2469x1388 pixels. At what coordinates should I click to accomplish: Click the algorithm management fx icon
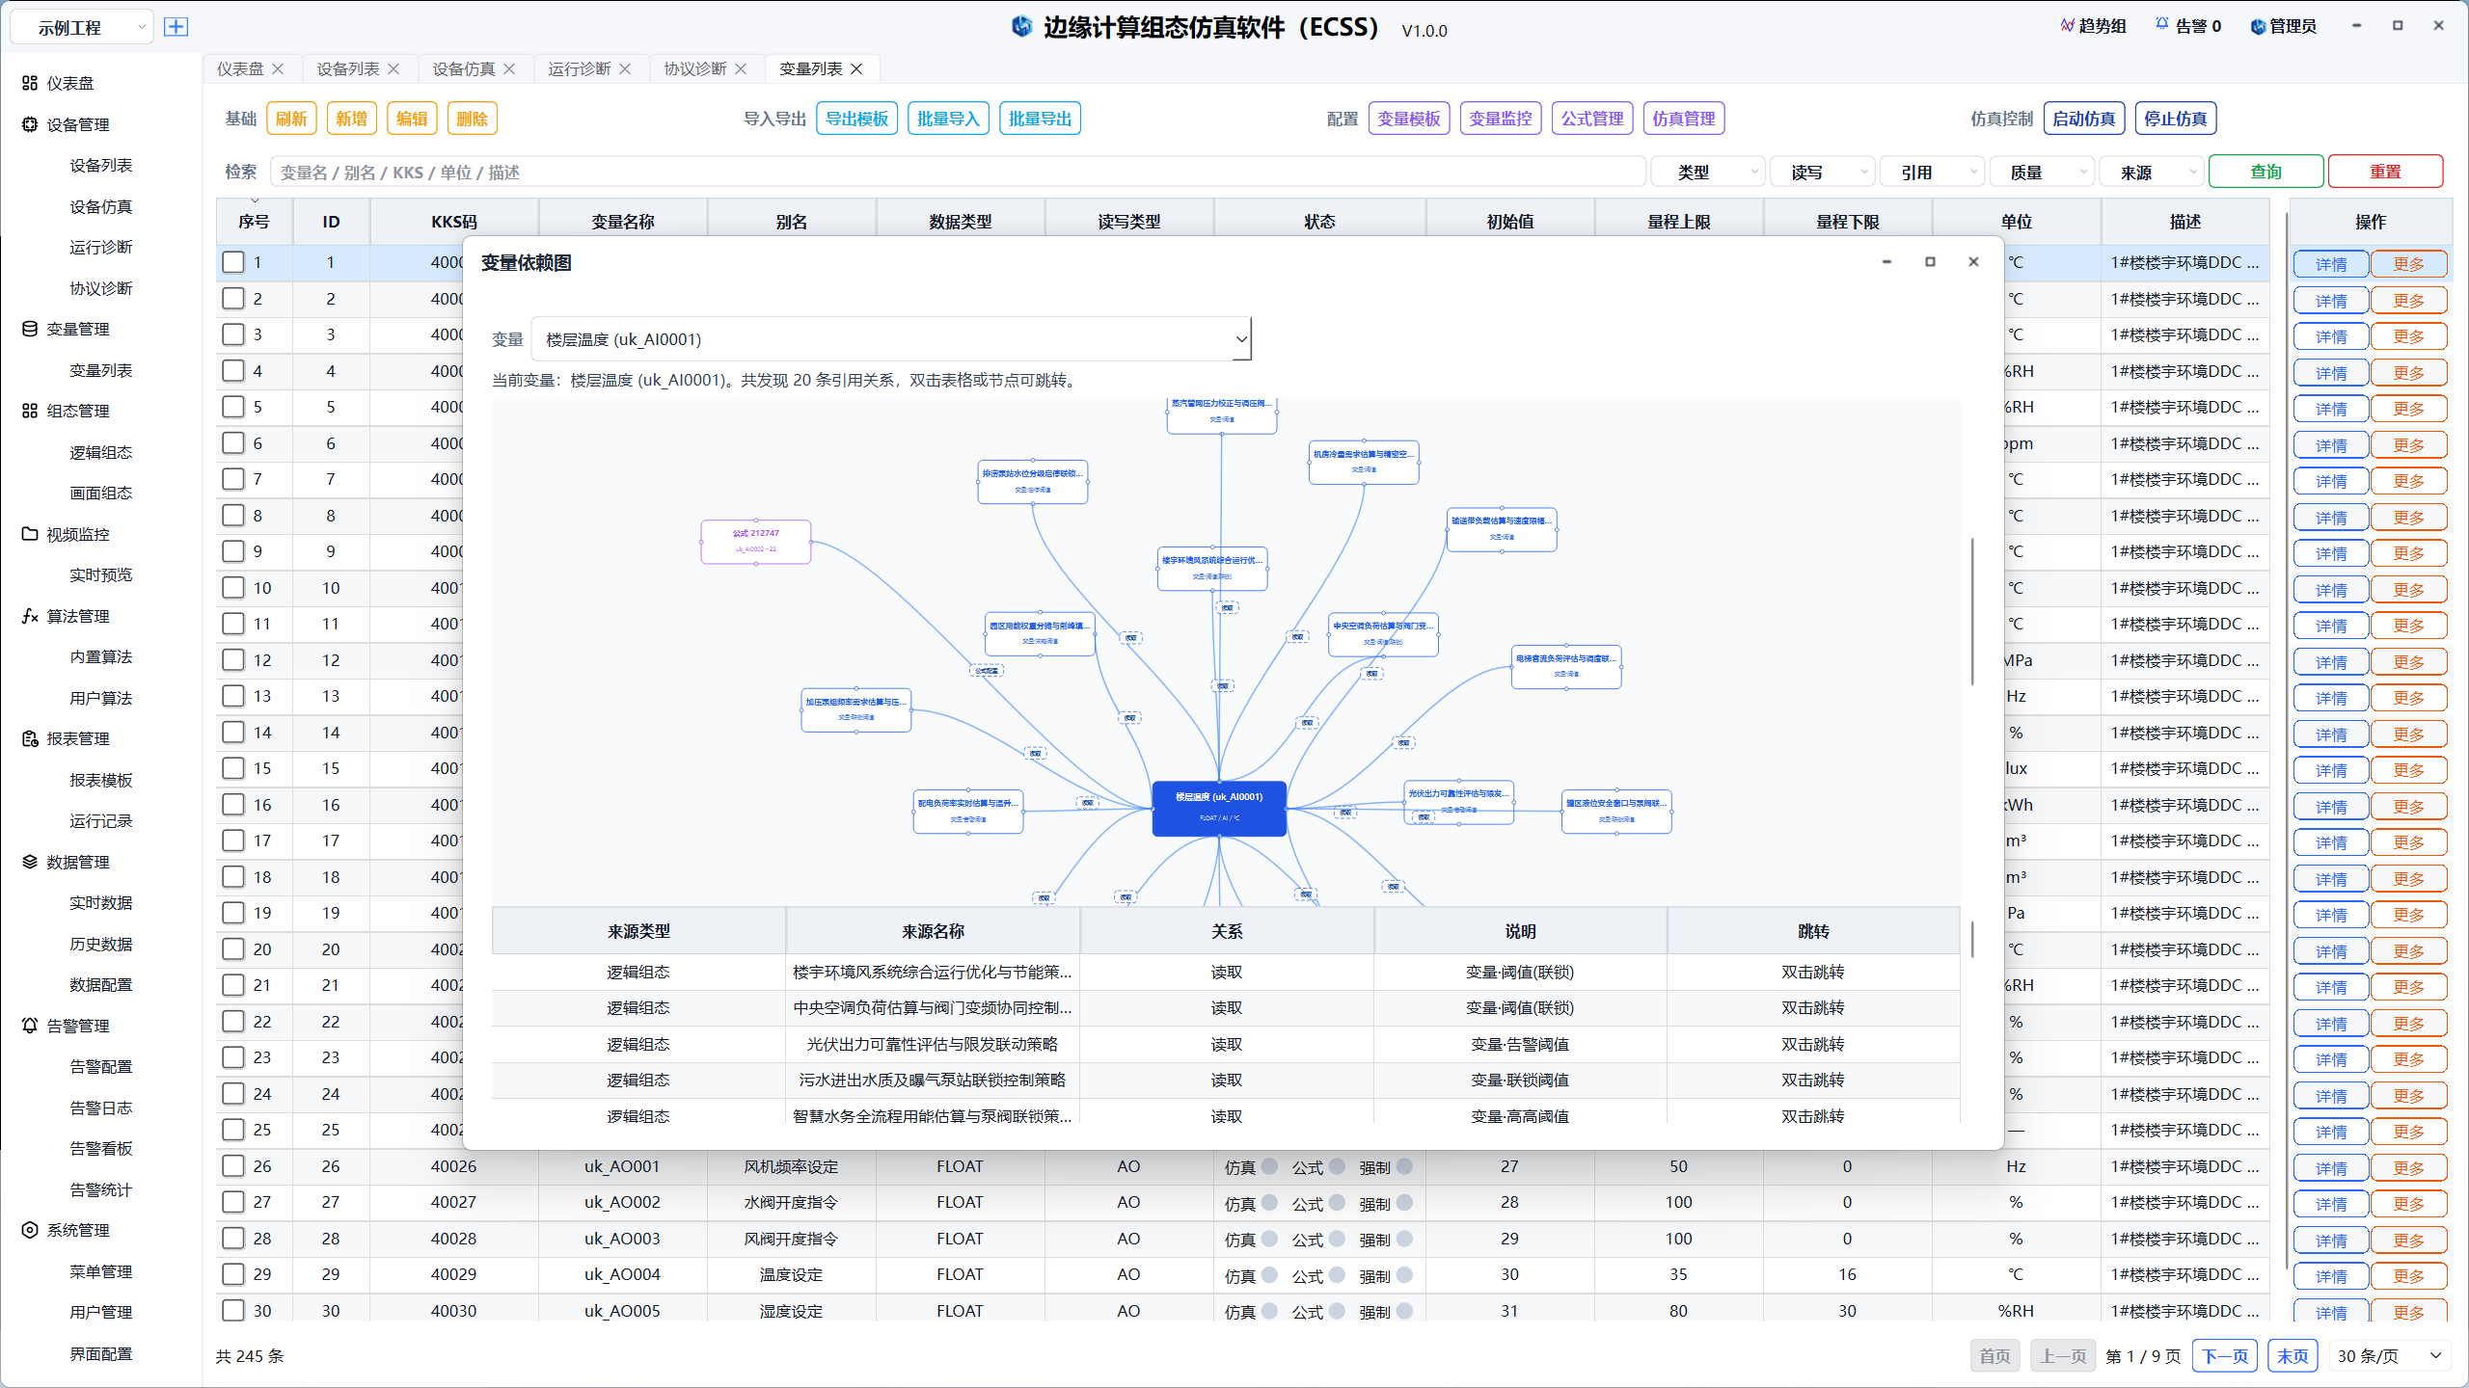pos(30,616)
